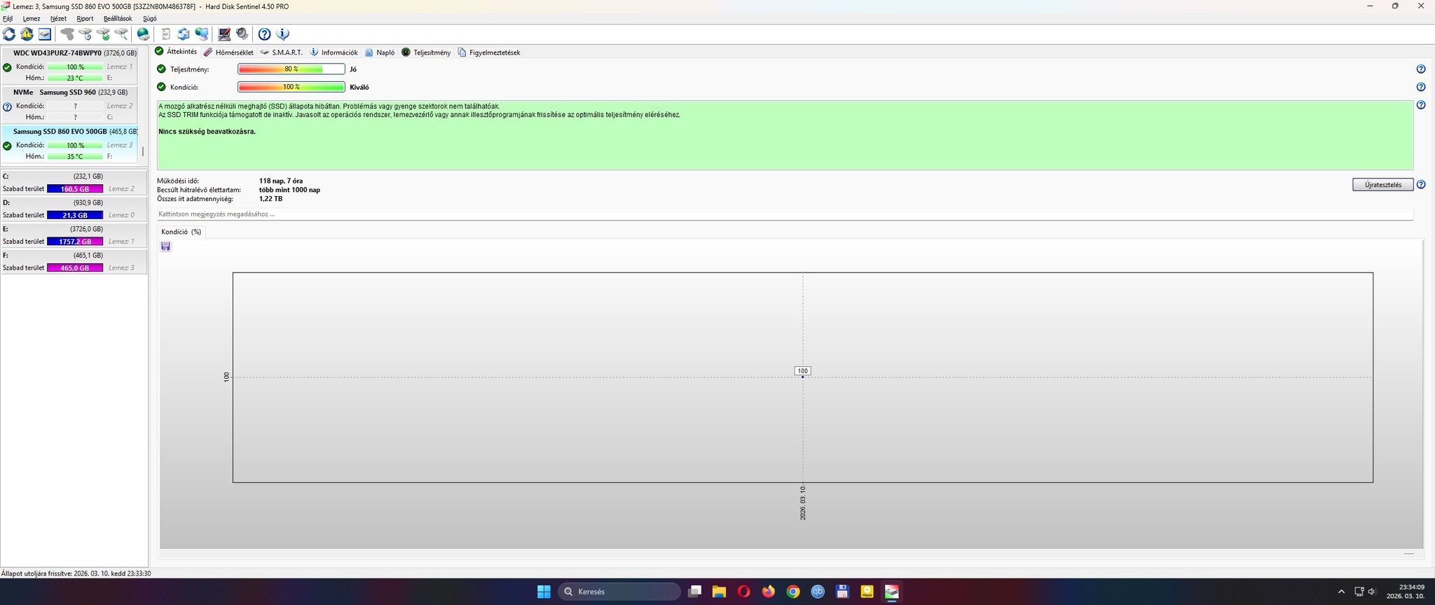This screenshot has width=1435, height=605.
Task: Switch to the S.M.A.R.T. tab
Action: [281, 53]
